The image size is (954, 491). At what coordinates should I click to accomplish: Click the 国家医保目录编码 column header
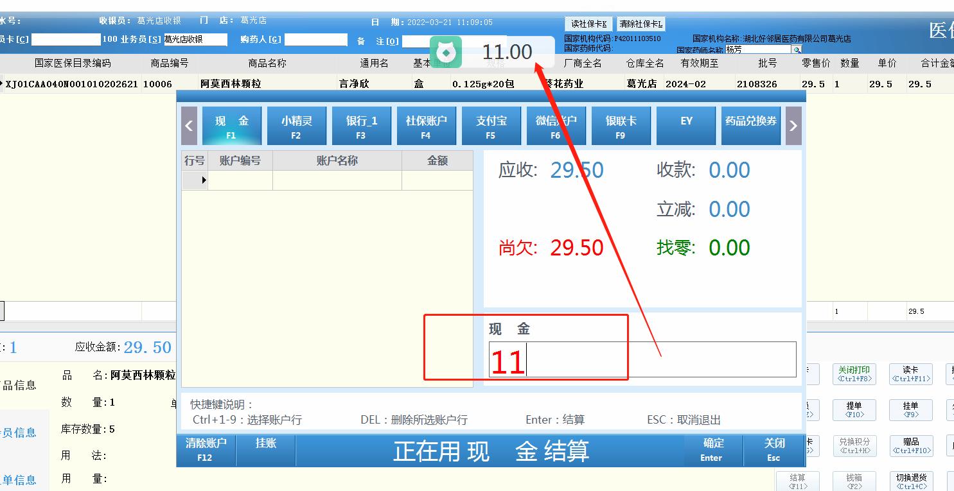point(73,64)
